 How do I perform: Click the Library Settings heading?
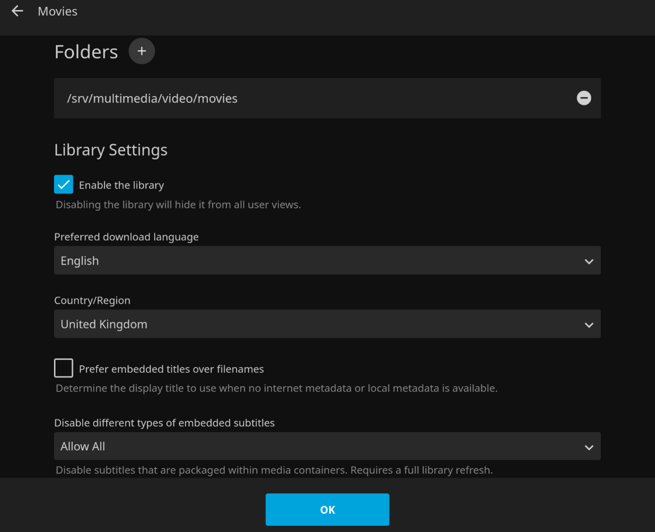tap(110, 150)
